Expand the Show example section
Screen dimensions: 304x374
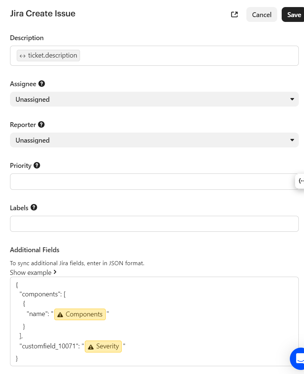pyautogui.click(x=33, y=272)
